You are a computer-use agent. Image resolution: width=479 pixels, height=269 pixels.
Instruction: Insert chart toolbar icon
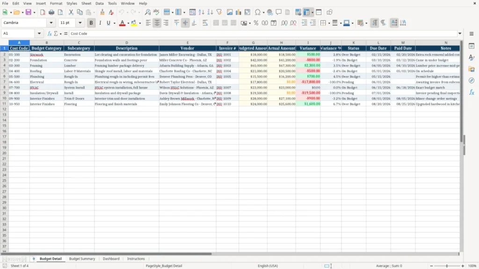[239, 12]
